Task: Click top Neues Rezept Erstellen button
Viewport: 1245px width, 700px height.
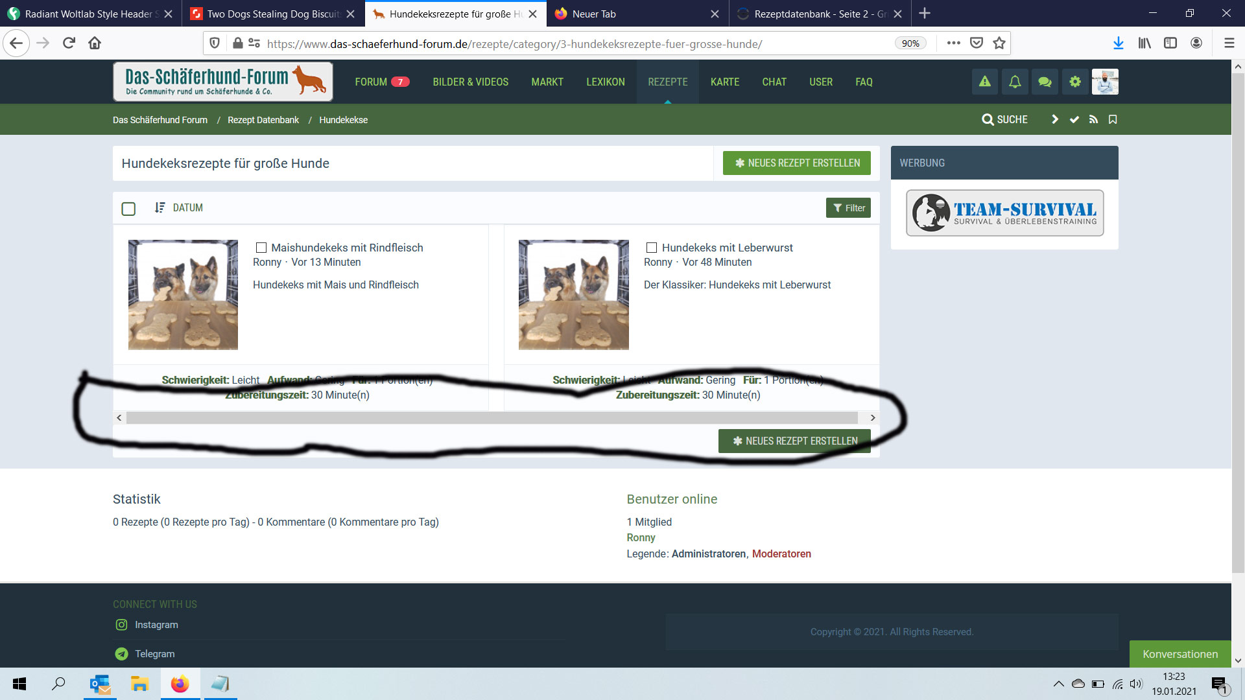Action: (796, 163)
